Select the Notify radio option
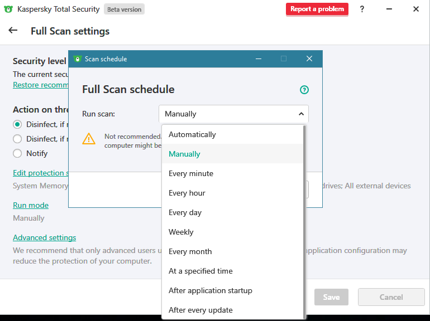This screenshot has width=430, height=321. 17,153
